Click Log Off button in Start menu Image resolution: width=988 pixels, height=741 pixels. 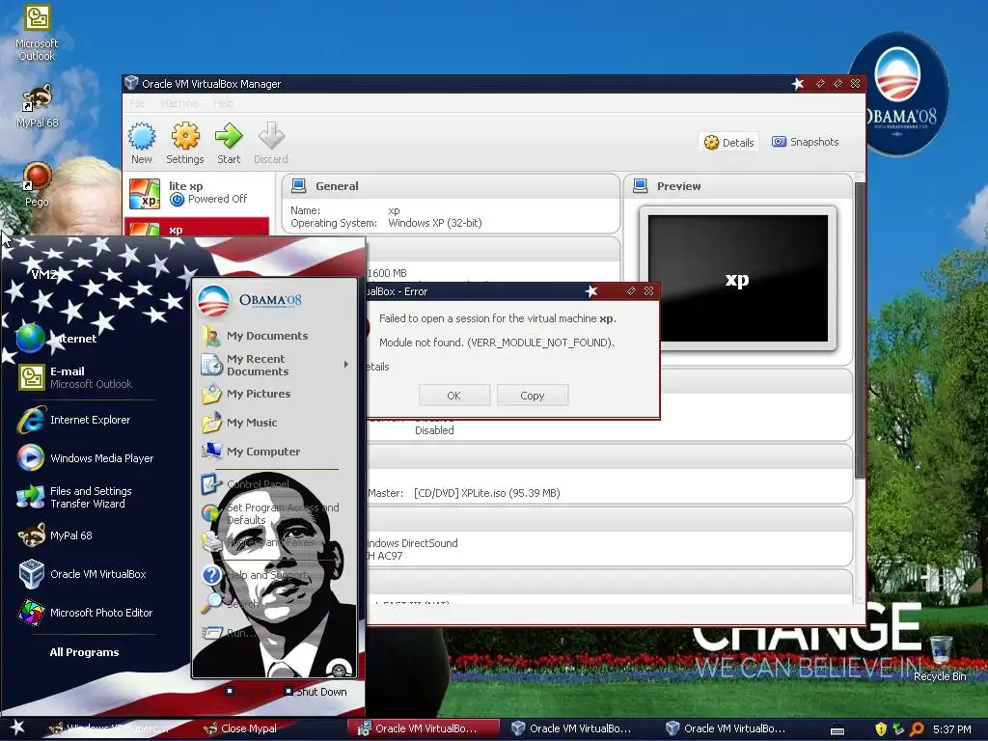pyautogui.click(x=250, y=692)
